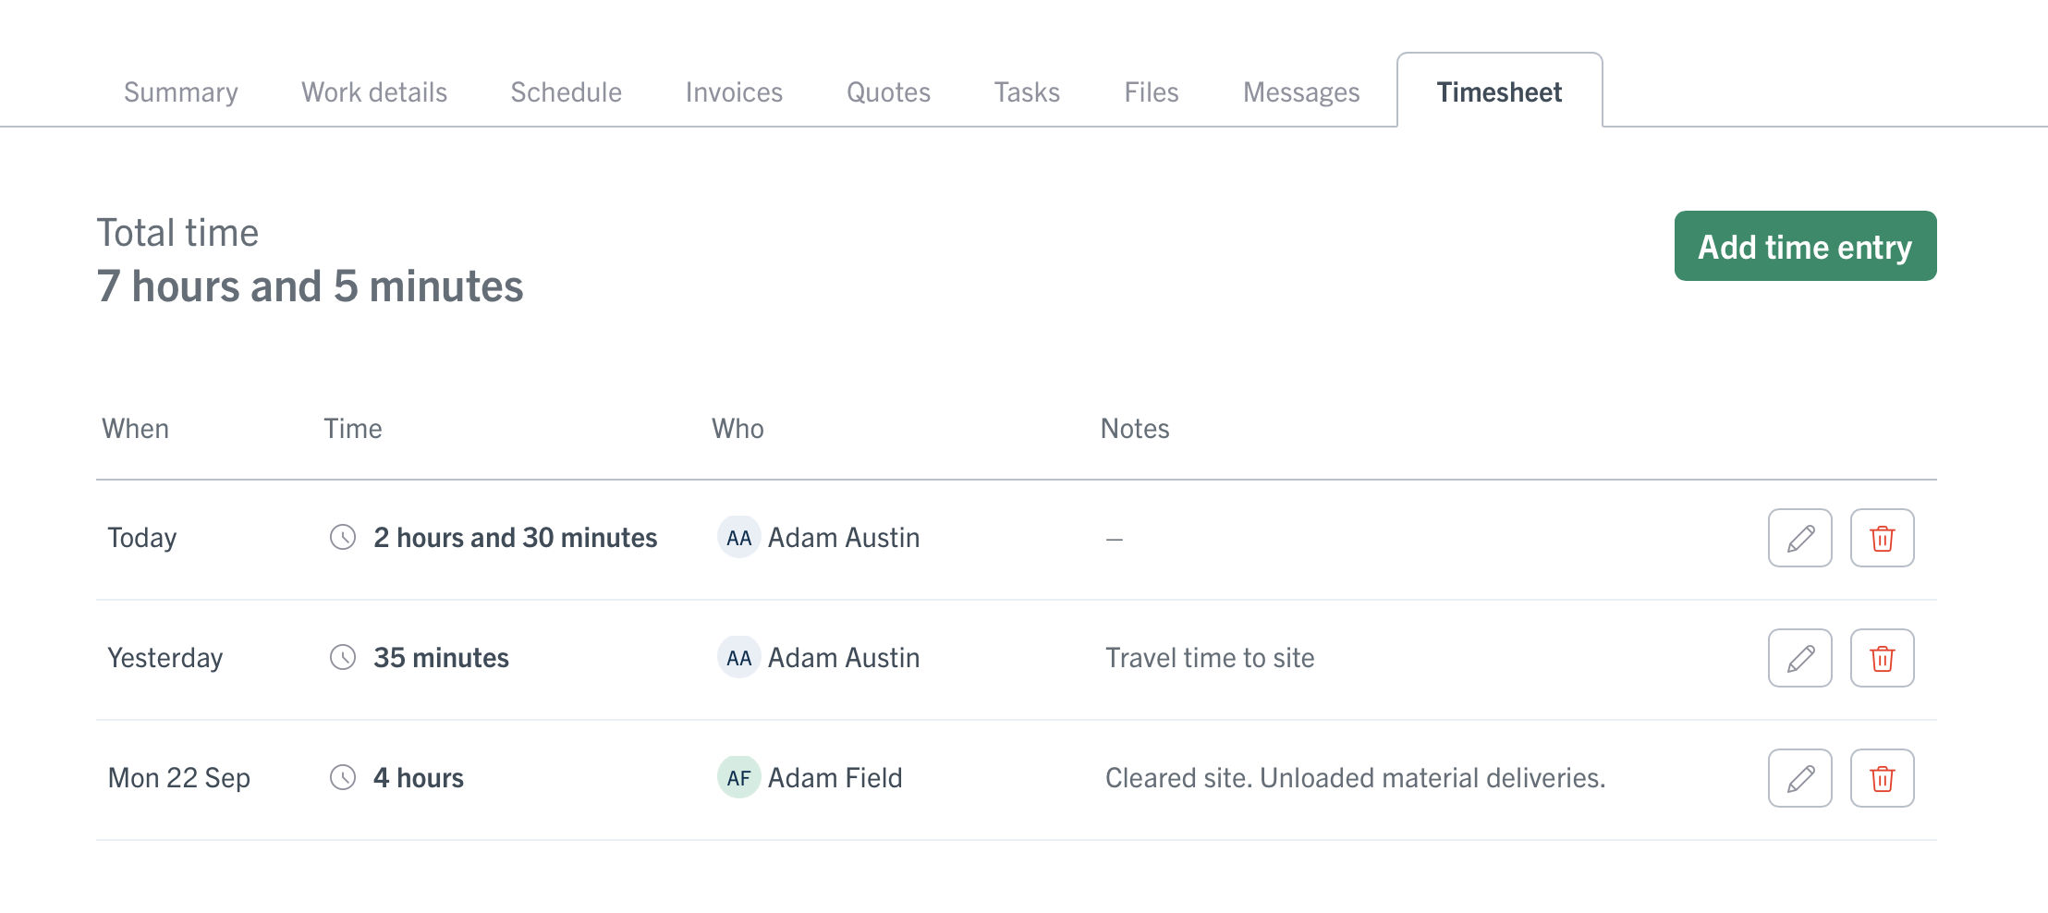
Task: Click the Adam Field name
Action: 835,778
